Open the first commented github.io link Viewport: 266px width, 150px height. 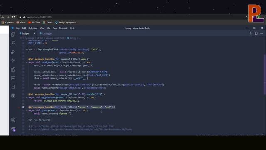(x=72, y=126)
